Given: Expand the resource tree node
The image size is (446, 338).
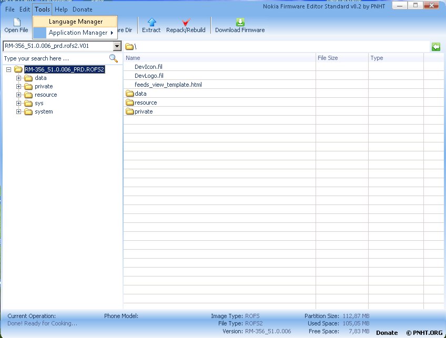Looking at the screenshot, I should (18, 95).
